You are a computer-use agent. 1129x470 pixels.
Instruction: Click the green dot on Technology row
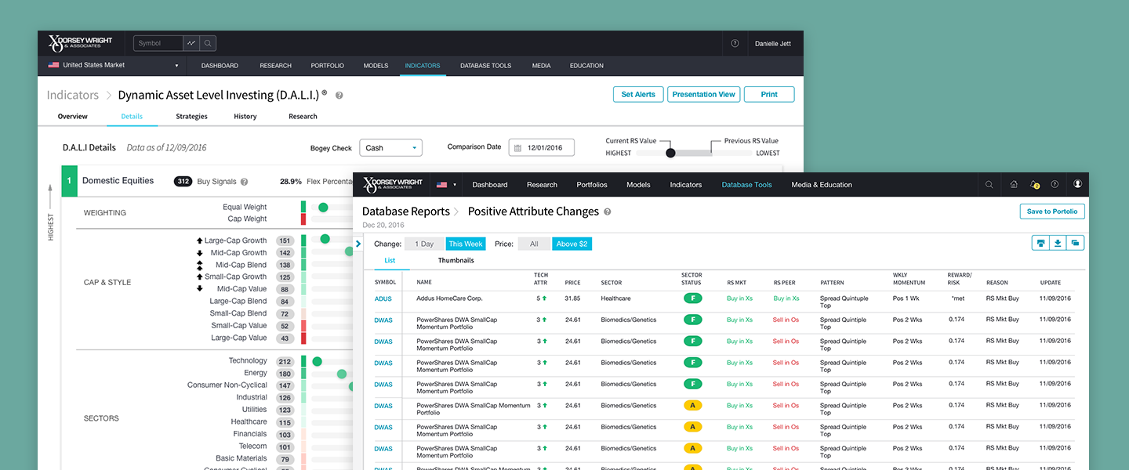(x=317, y=361)
